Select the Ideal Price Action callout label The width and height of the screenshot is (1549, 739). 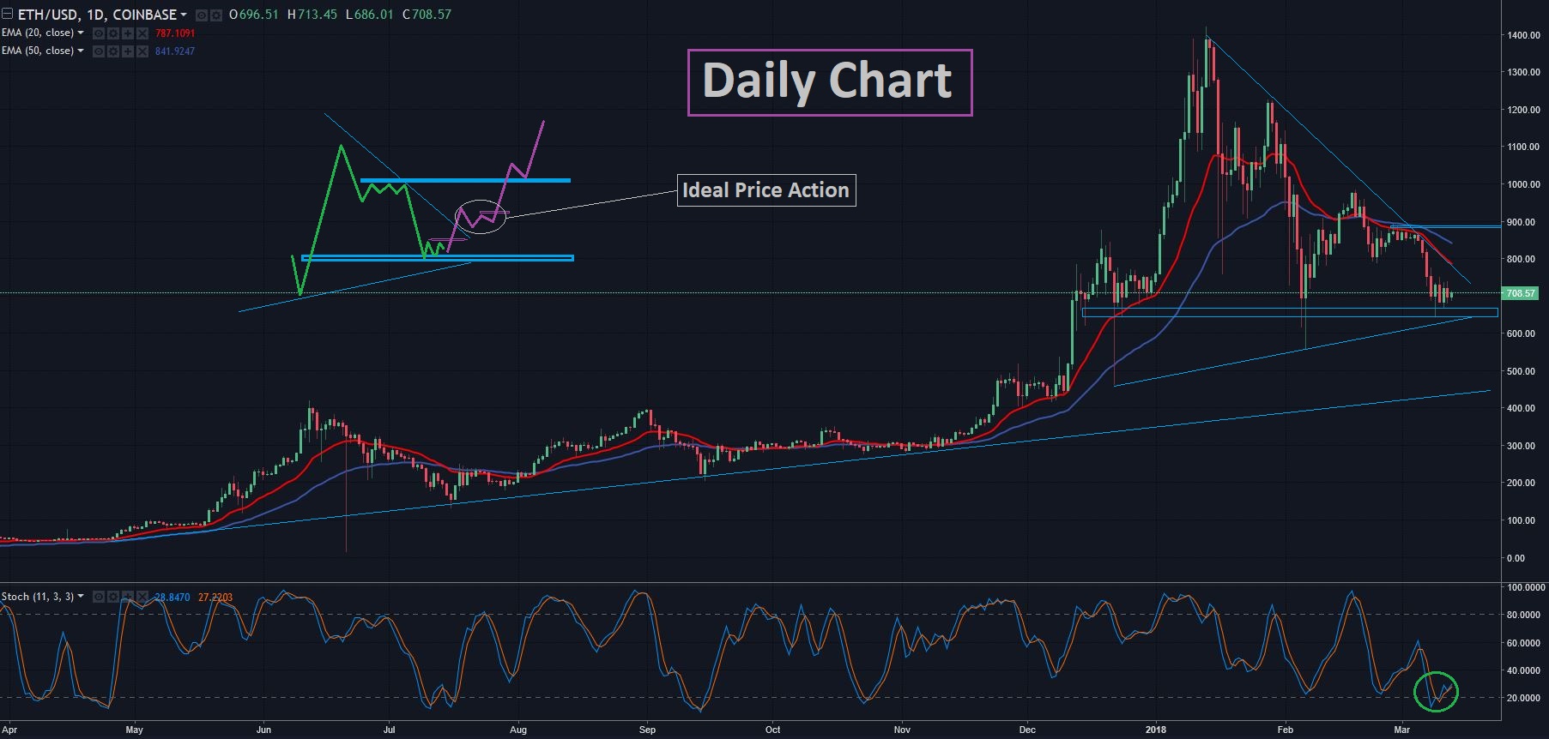[x=766, y=190]
